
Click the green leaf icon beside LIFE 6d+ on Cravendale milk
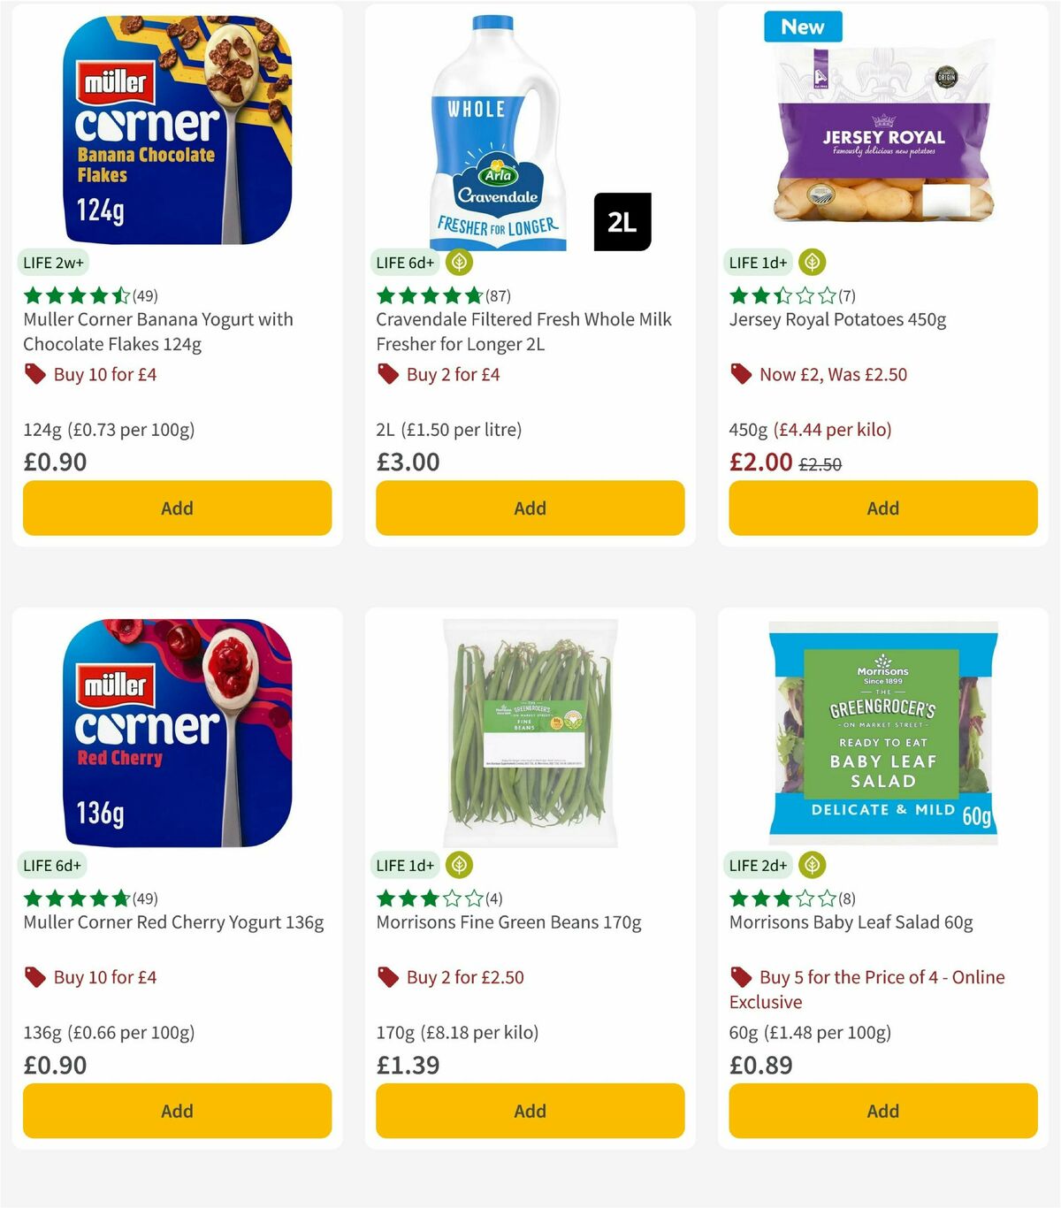(458, 262)
